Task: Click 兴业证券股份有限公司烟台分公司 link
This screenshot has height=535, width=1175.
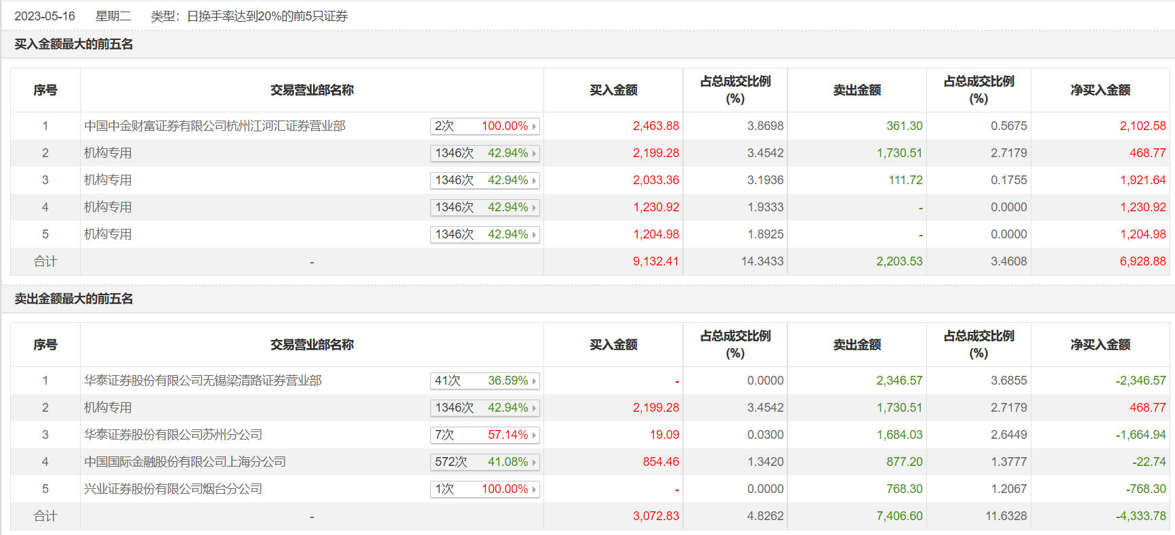Action: tap(173, 489)
